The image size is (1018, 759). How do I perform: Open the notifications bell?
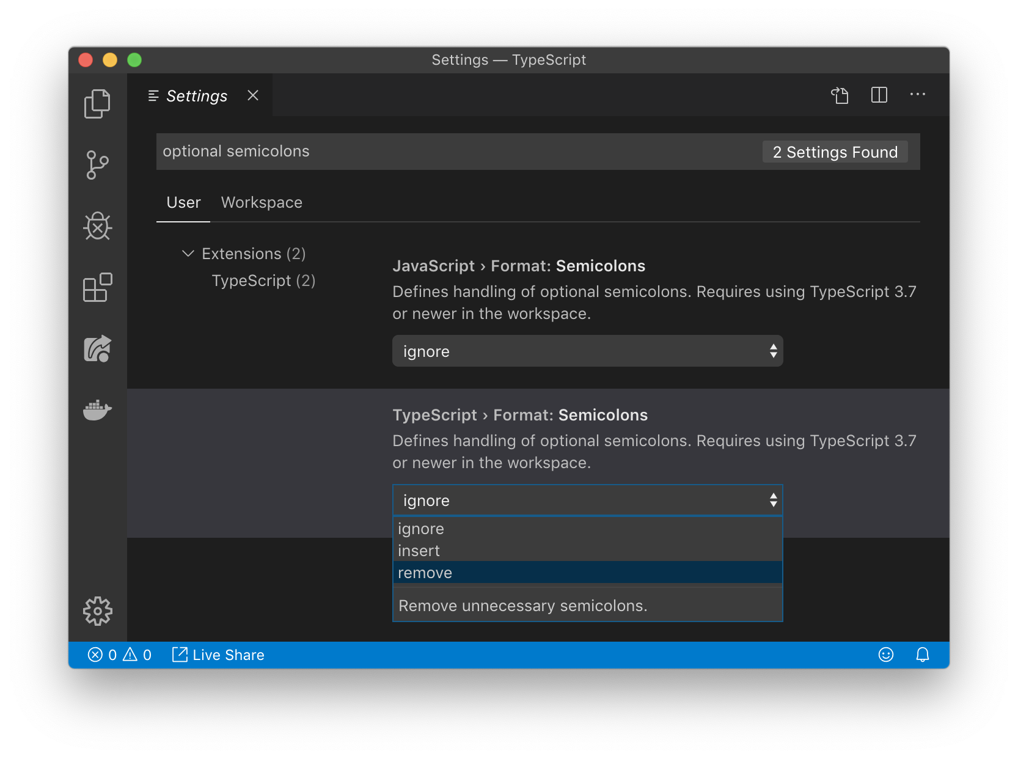pos(923,654)
